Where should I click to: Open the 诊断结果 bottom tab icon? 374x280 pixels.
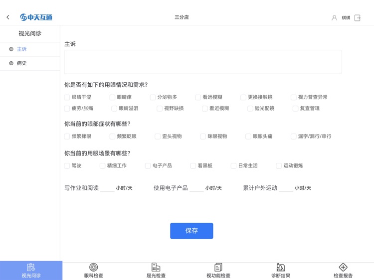coord(280,268)
